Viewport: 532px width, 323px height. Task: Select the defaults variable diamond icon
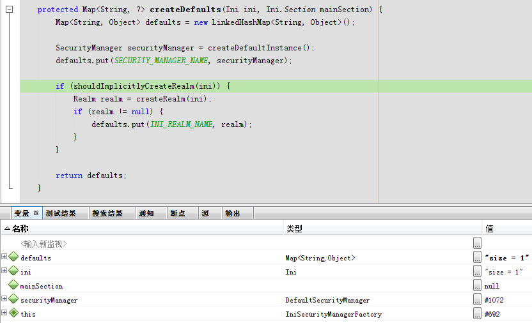tap(13, 257)
